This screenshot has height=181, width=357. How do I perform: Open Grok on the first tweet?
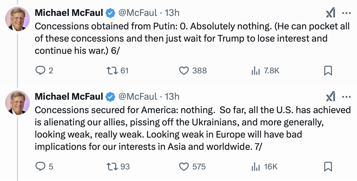pos(330,13)
